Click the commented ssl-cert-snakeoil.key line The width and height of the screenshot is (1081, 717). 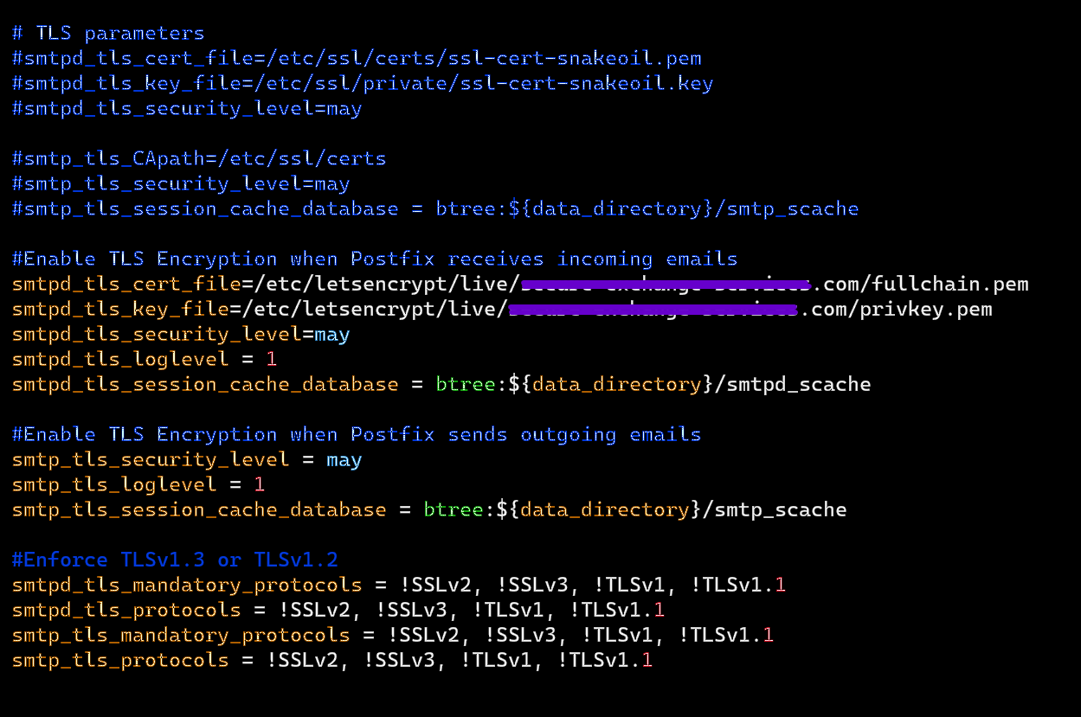point(363,84)
